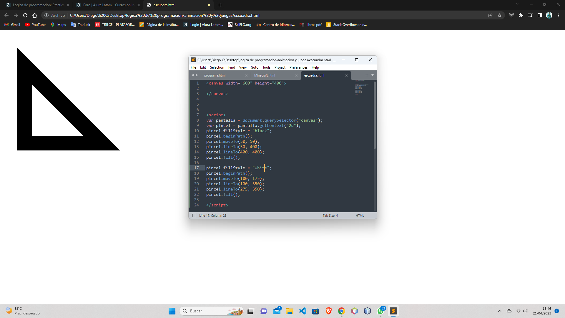The image size is (565, 318).
Task: Open File Explorer from taskbar
Action: 290,311
